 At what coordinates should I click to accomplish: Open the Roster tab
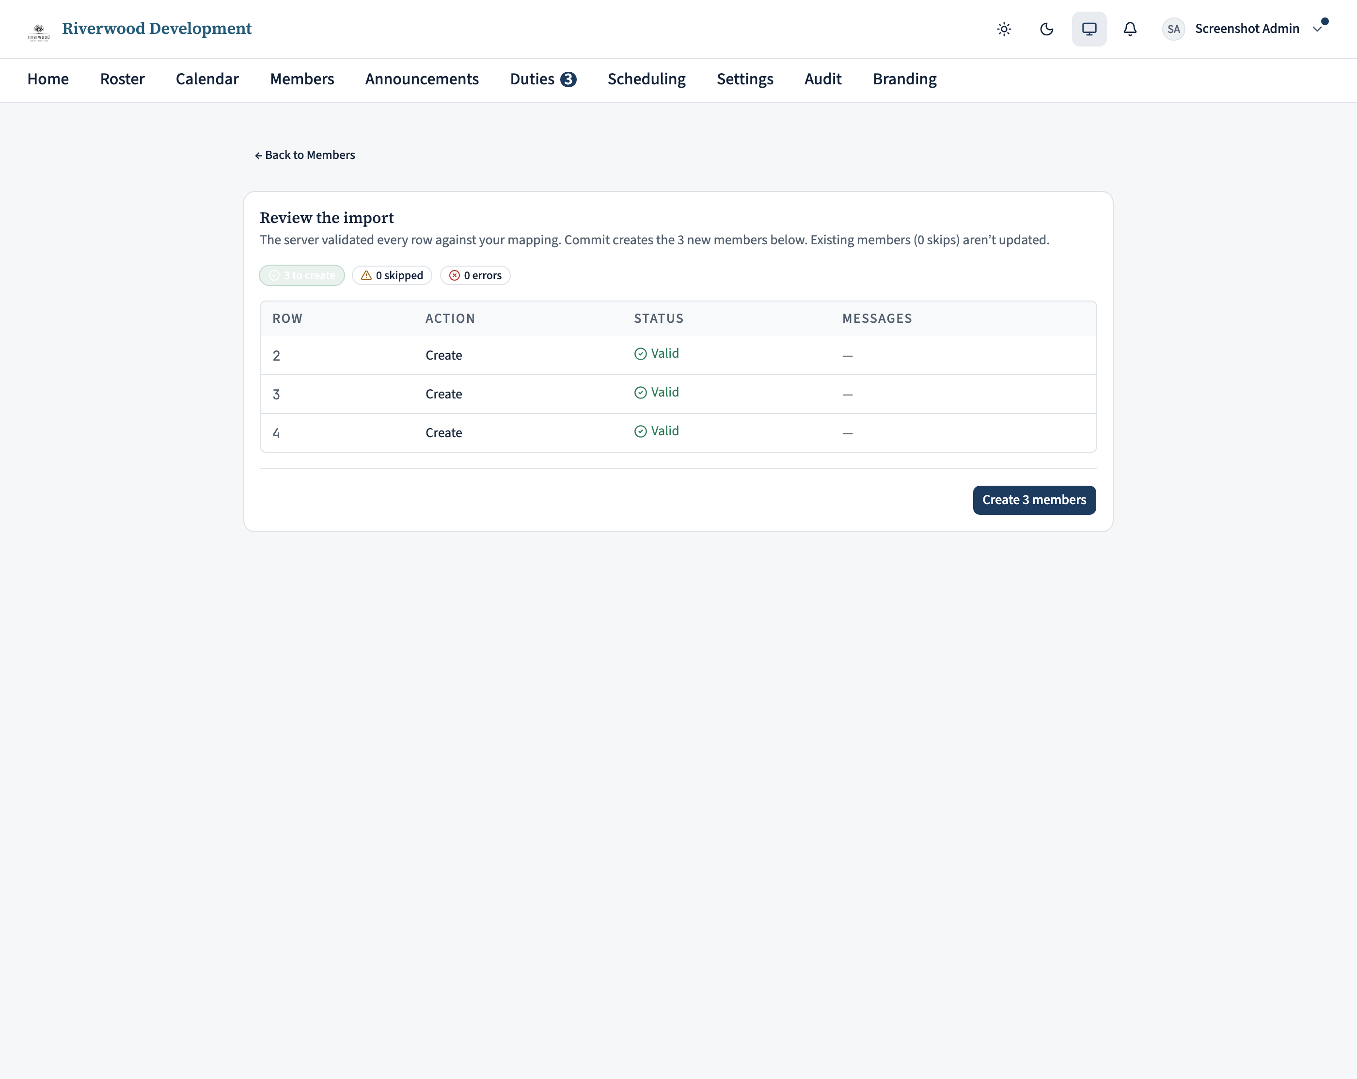122,79
